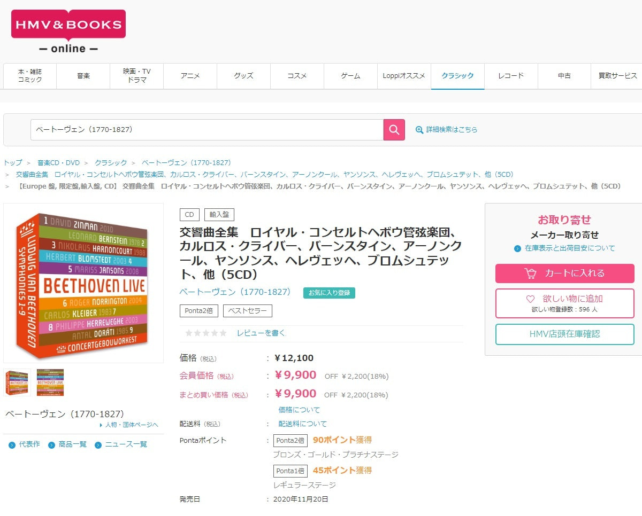Open 配送料について link
642x516 pixels.
coord(302,424)
